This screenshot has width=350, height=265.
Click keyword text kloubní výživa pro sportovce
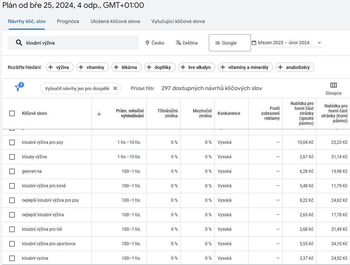(x=48, y=244)
